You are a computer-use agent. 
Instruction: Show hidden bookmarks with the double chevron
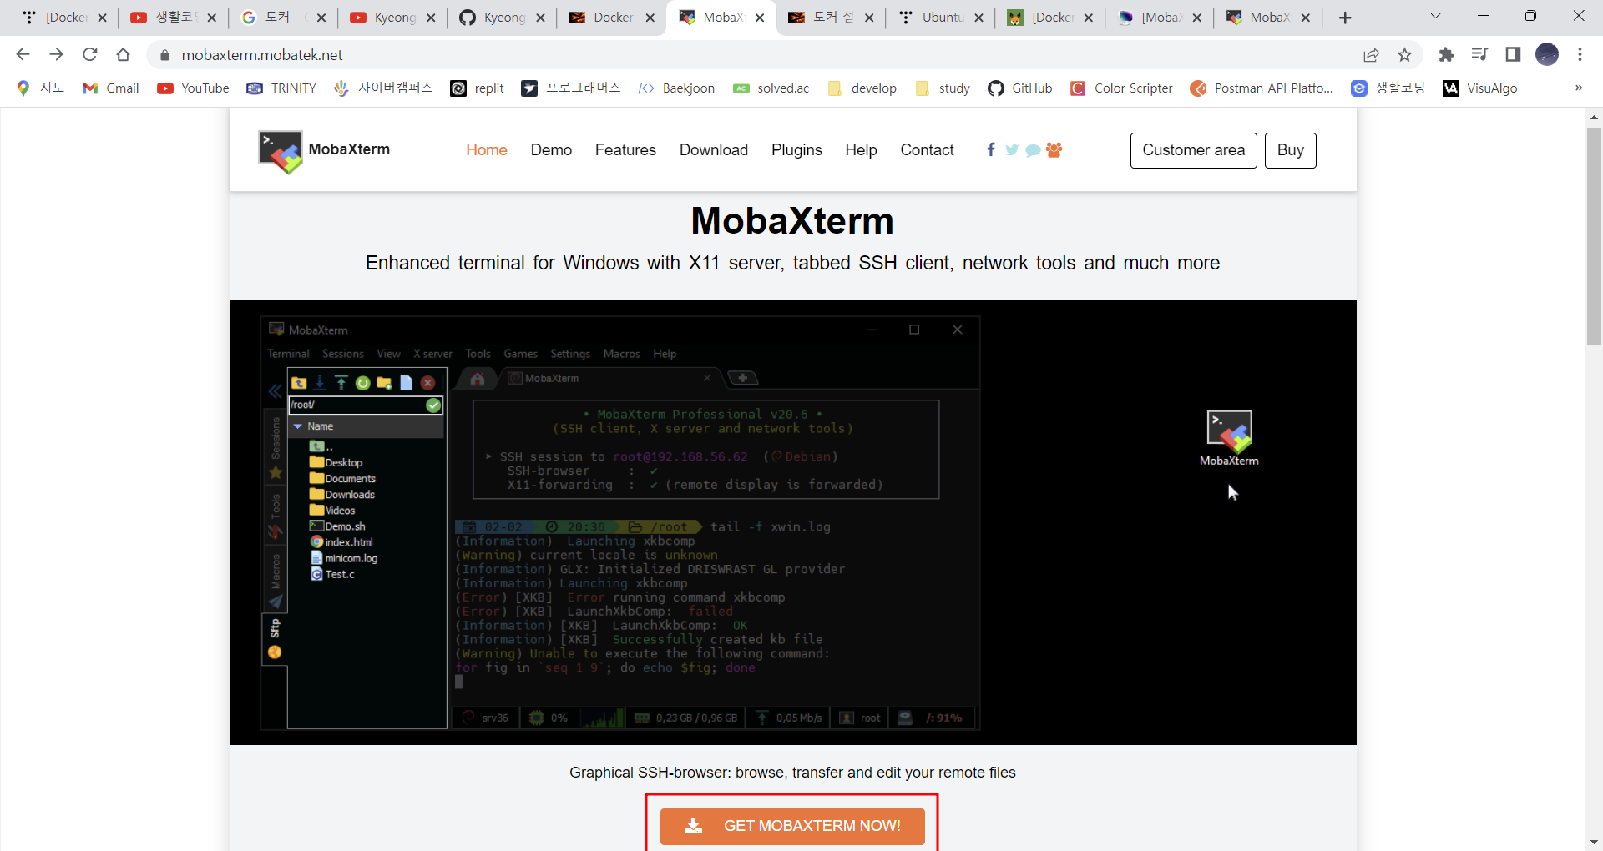pos(1579,88)
